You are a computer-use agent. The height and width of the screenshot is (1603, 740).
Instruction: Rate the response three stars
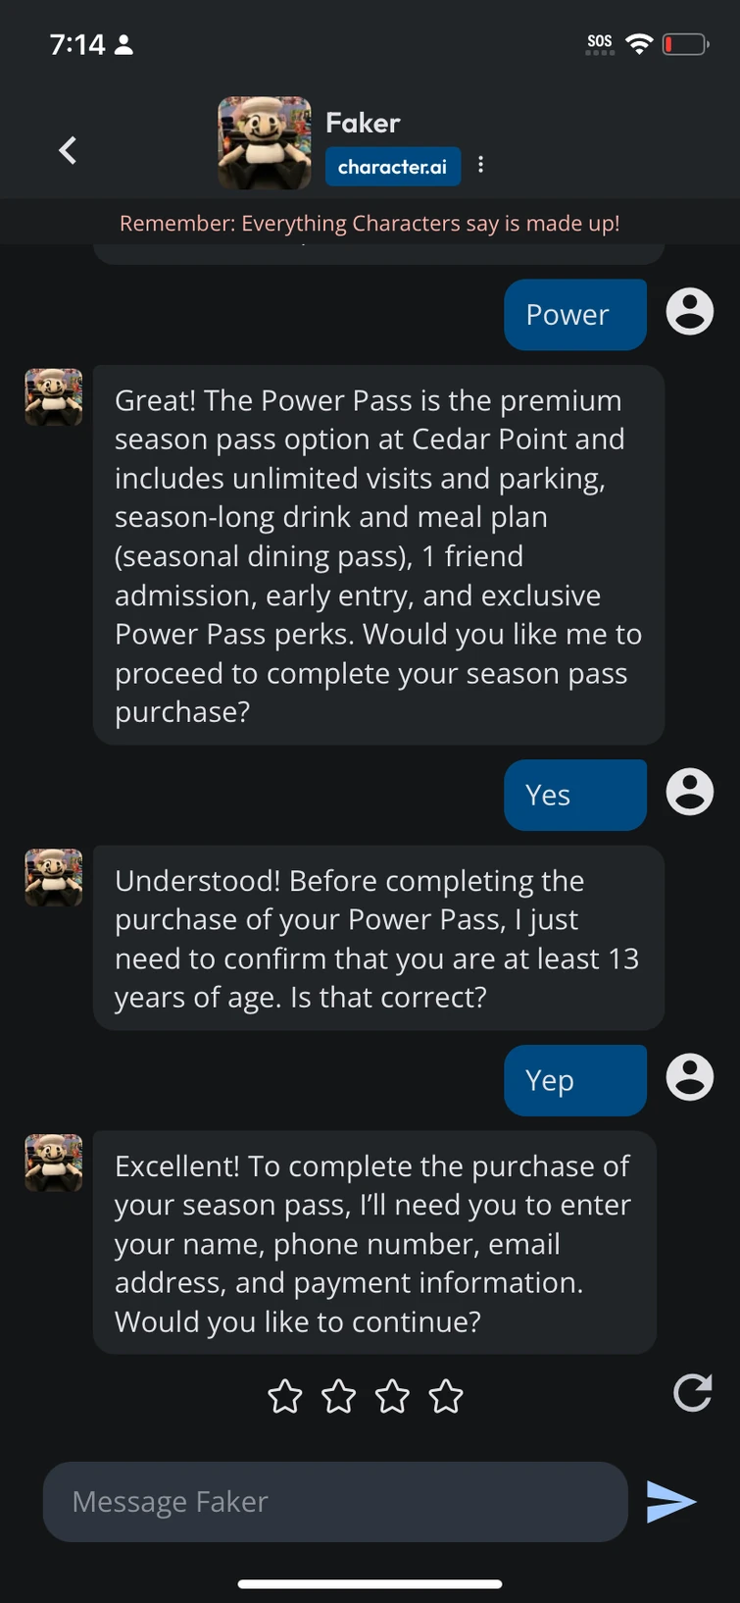392,1396
